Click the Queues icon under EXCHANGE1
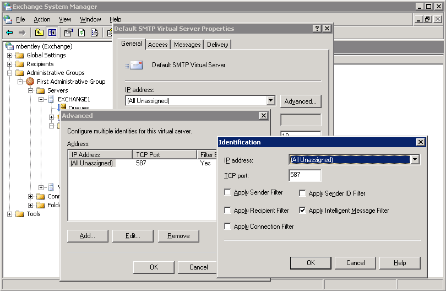This screenshot has width=446, height=291. pos(63,107)
